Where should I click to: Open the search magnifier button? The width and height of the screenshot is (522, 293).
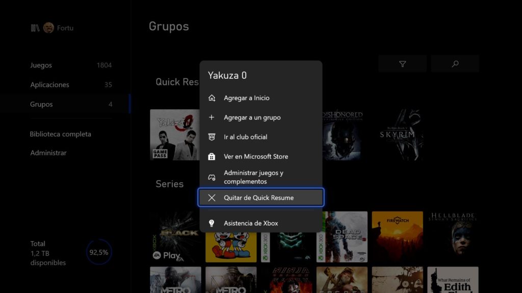(x=455, y=64)
